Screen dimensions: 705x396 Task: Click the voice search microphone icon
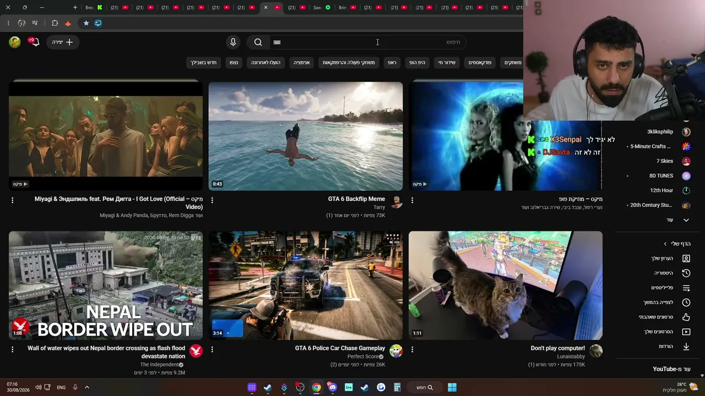[233, 42]
